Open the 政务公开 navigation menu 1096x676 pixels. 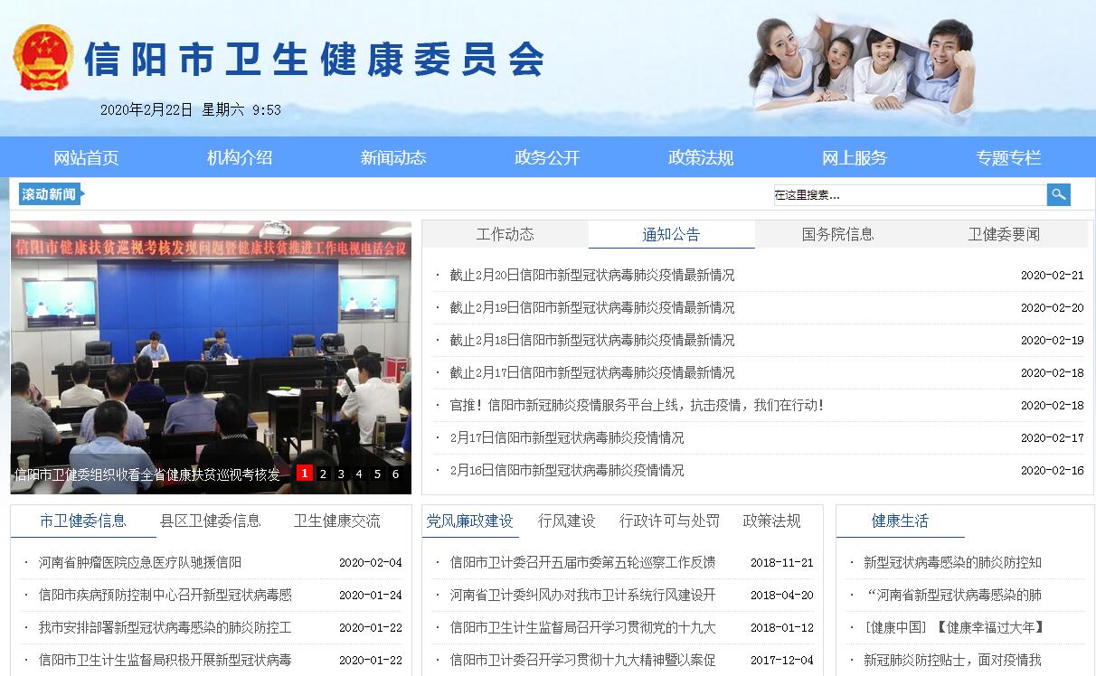pos(547,158)
